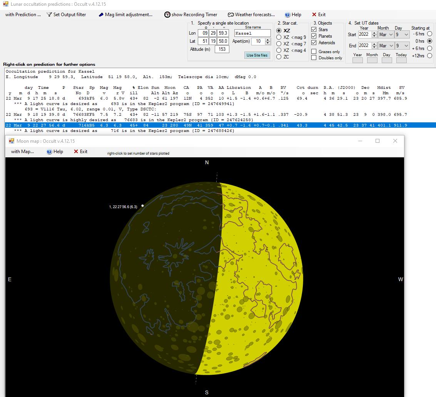Enable the Grazes only checkbox
The image size is (436, 397).
pos(314,52)
